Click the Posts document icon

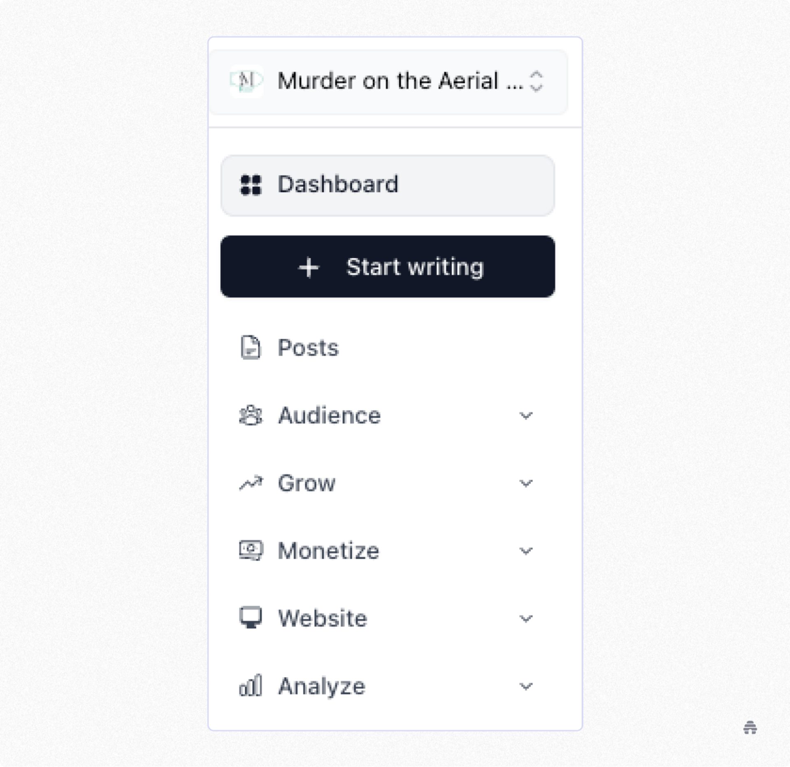[x=251, y=348]
